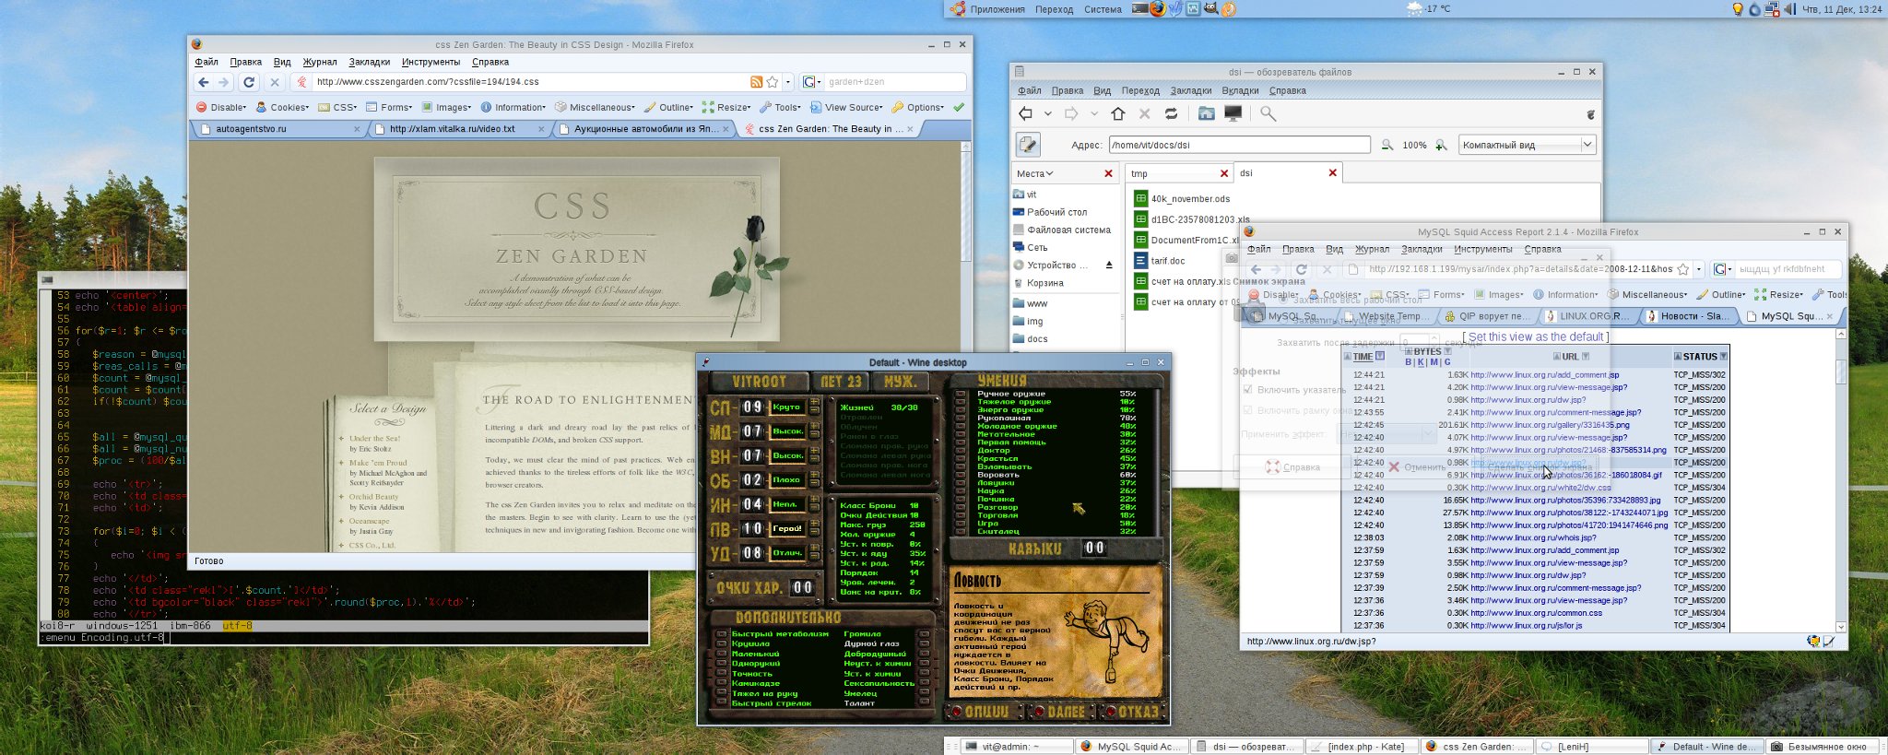The width and height of the screenshot is (1888, 755).
Task: Click the garden+dzen search field
Action: click(x=893, y=82)
